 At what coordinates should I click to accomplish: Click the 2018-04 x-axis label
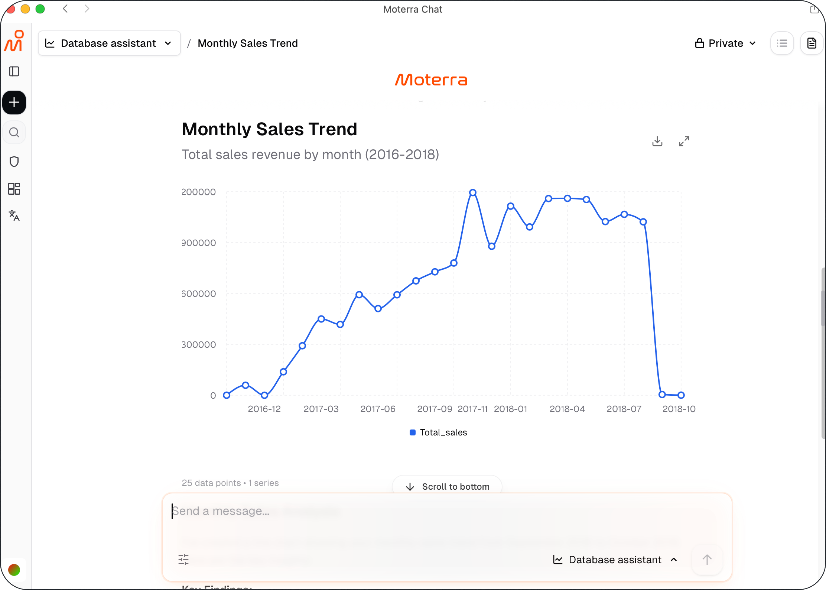click(568, 409)
